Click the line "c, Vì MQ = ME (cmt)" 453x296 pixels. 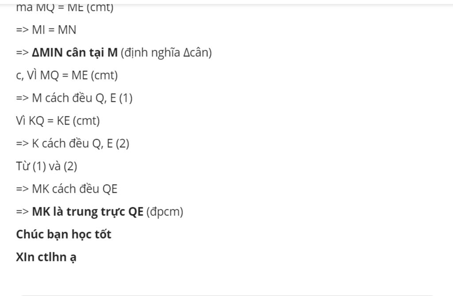point(67,75)
